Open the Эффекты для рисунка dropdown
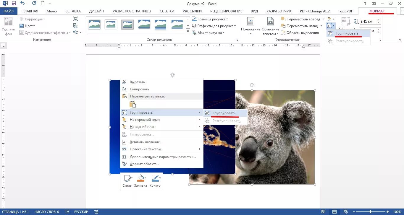Viewport: 404px width, 215px height. [214, 26]
